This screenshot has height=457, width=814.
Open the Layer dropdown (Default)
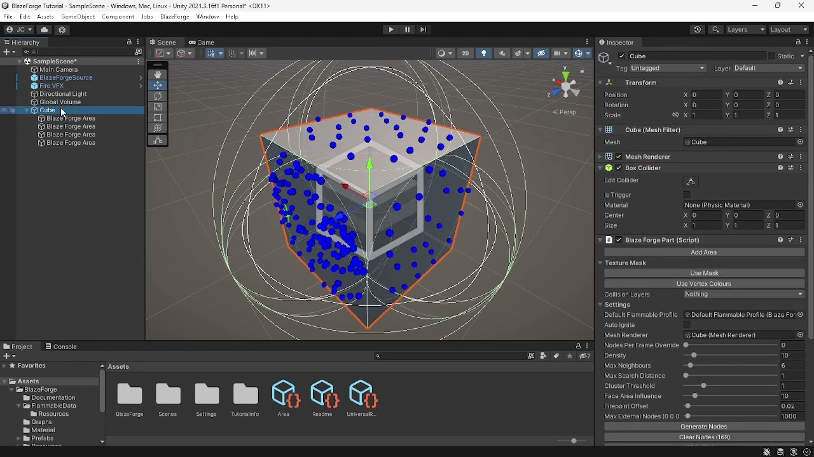click(769, 69)
